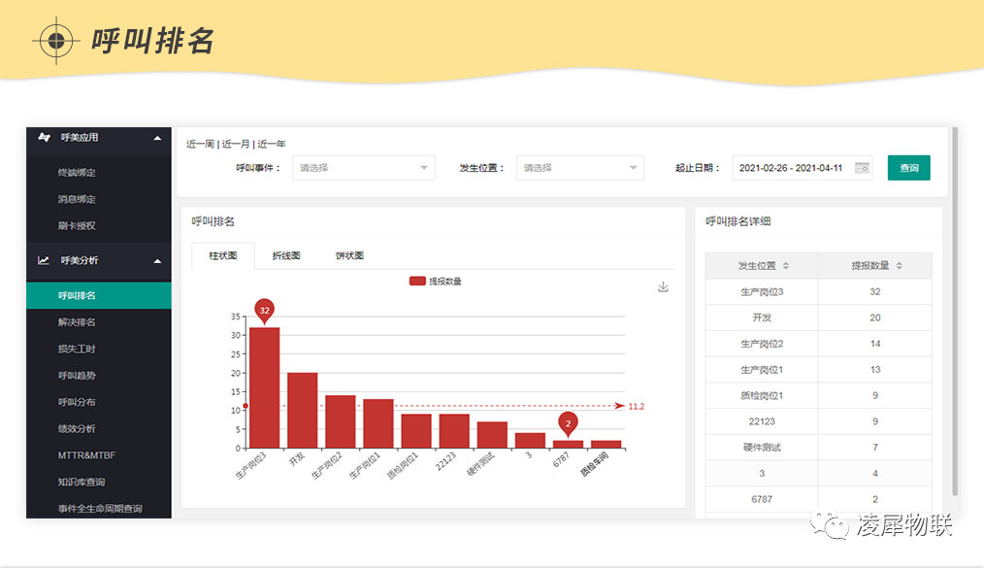
Task: Collapse the 呼美分析 sidebar section
Action: pyautogui.click(x=155, y=261)
